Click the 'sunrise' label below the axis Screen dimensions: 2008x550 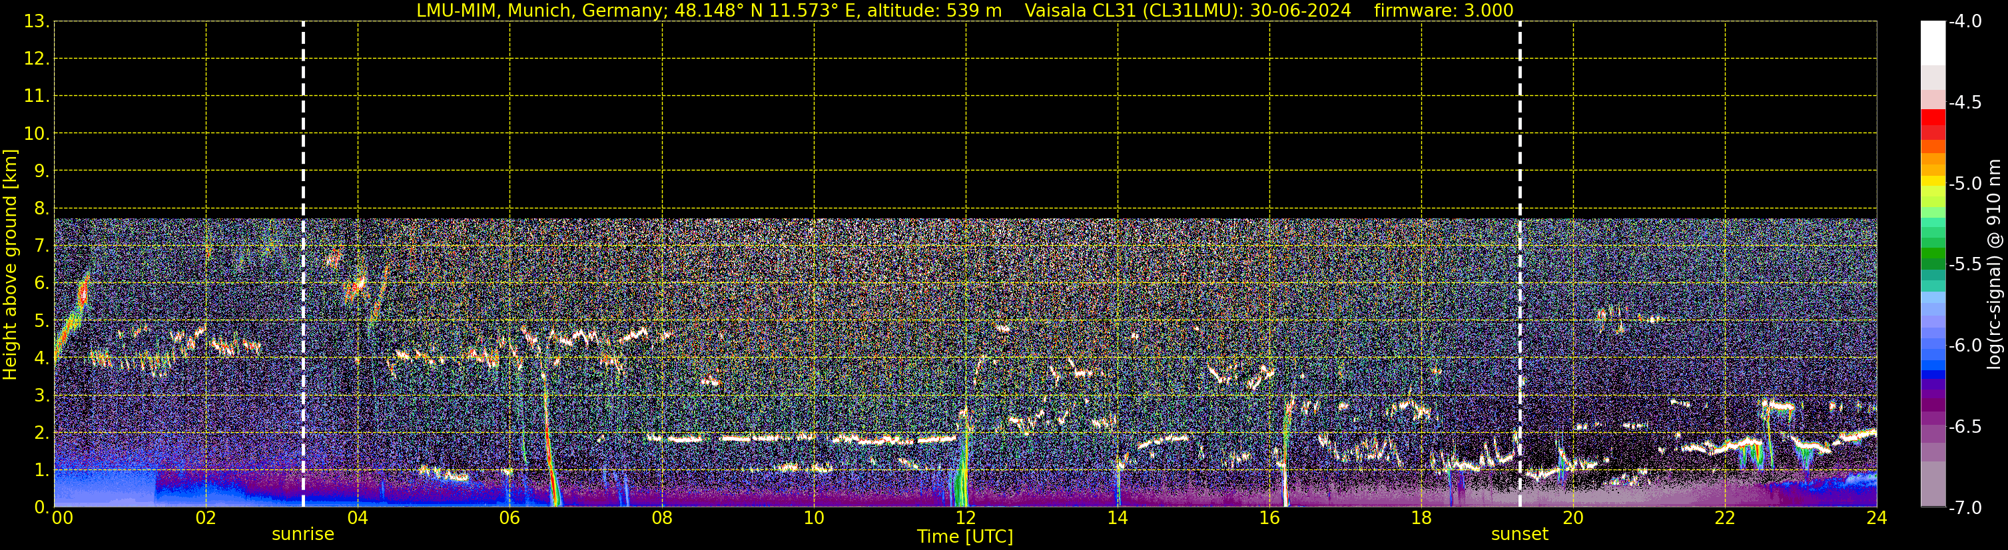pyautogui.click(x=302, y=535)
